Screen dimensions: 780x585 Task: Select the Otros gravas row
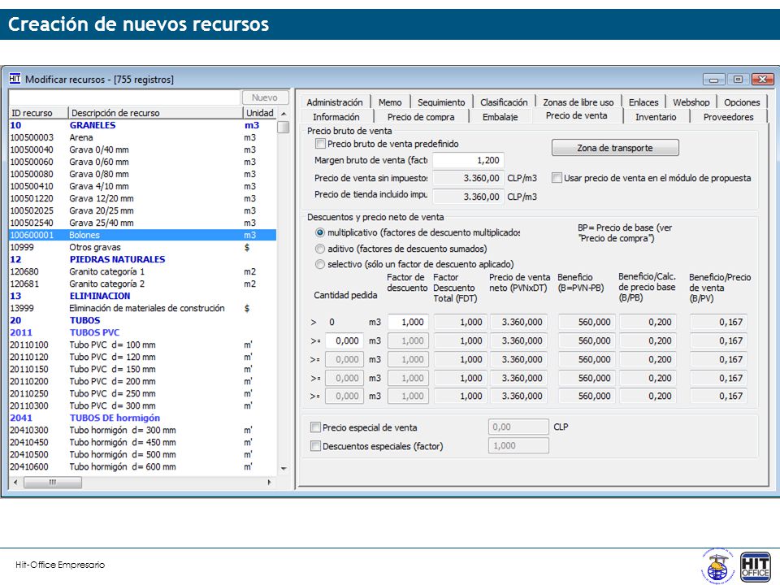(143, 247)
